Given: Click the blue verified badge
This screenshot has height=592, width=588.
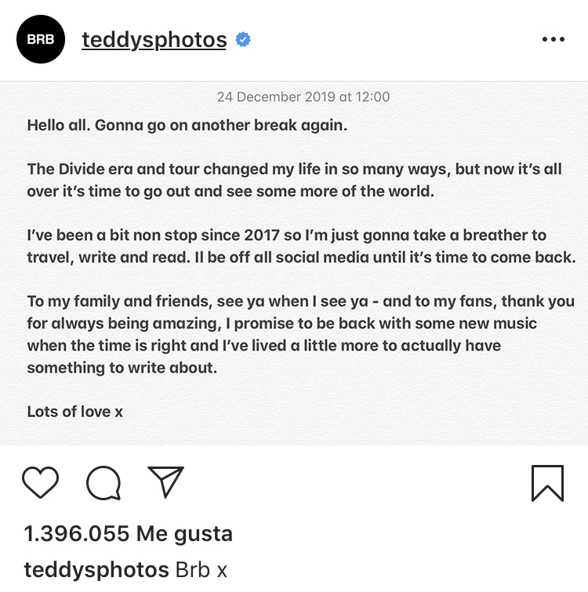Looking at the screenshot, I should 243,40.
